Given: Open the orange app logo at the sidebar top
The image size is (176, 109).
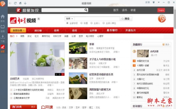Looking at the screenshot, I should (3, 4).
